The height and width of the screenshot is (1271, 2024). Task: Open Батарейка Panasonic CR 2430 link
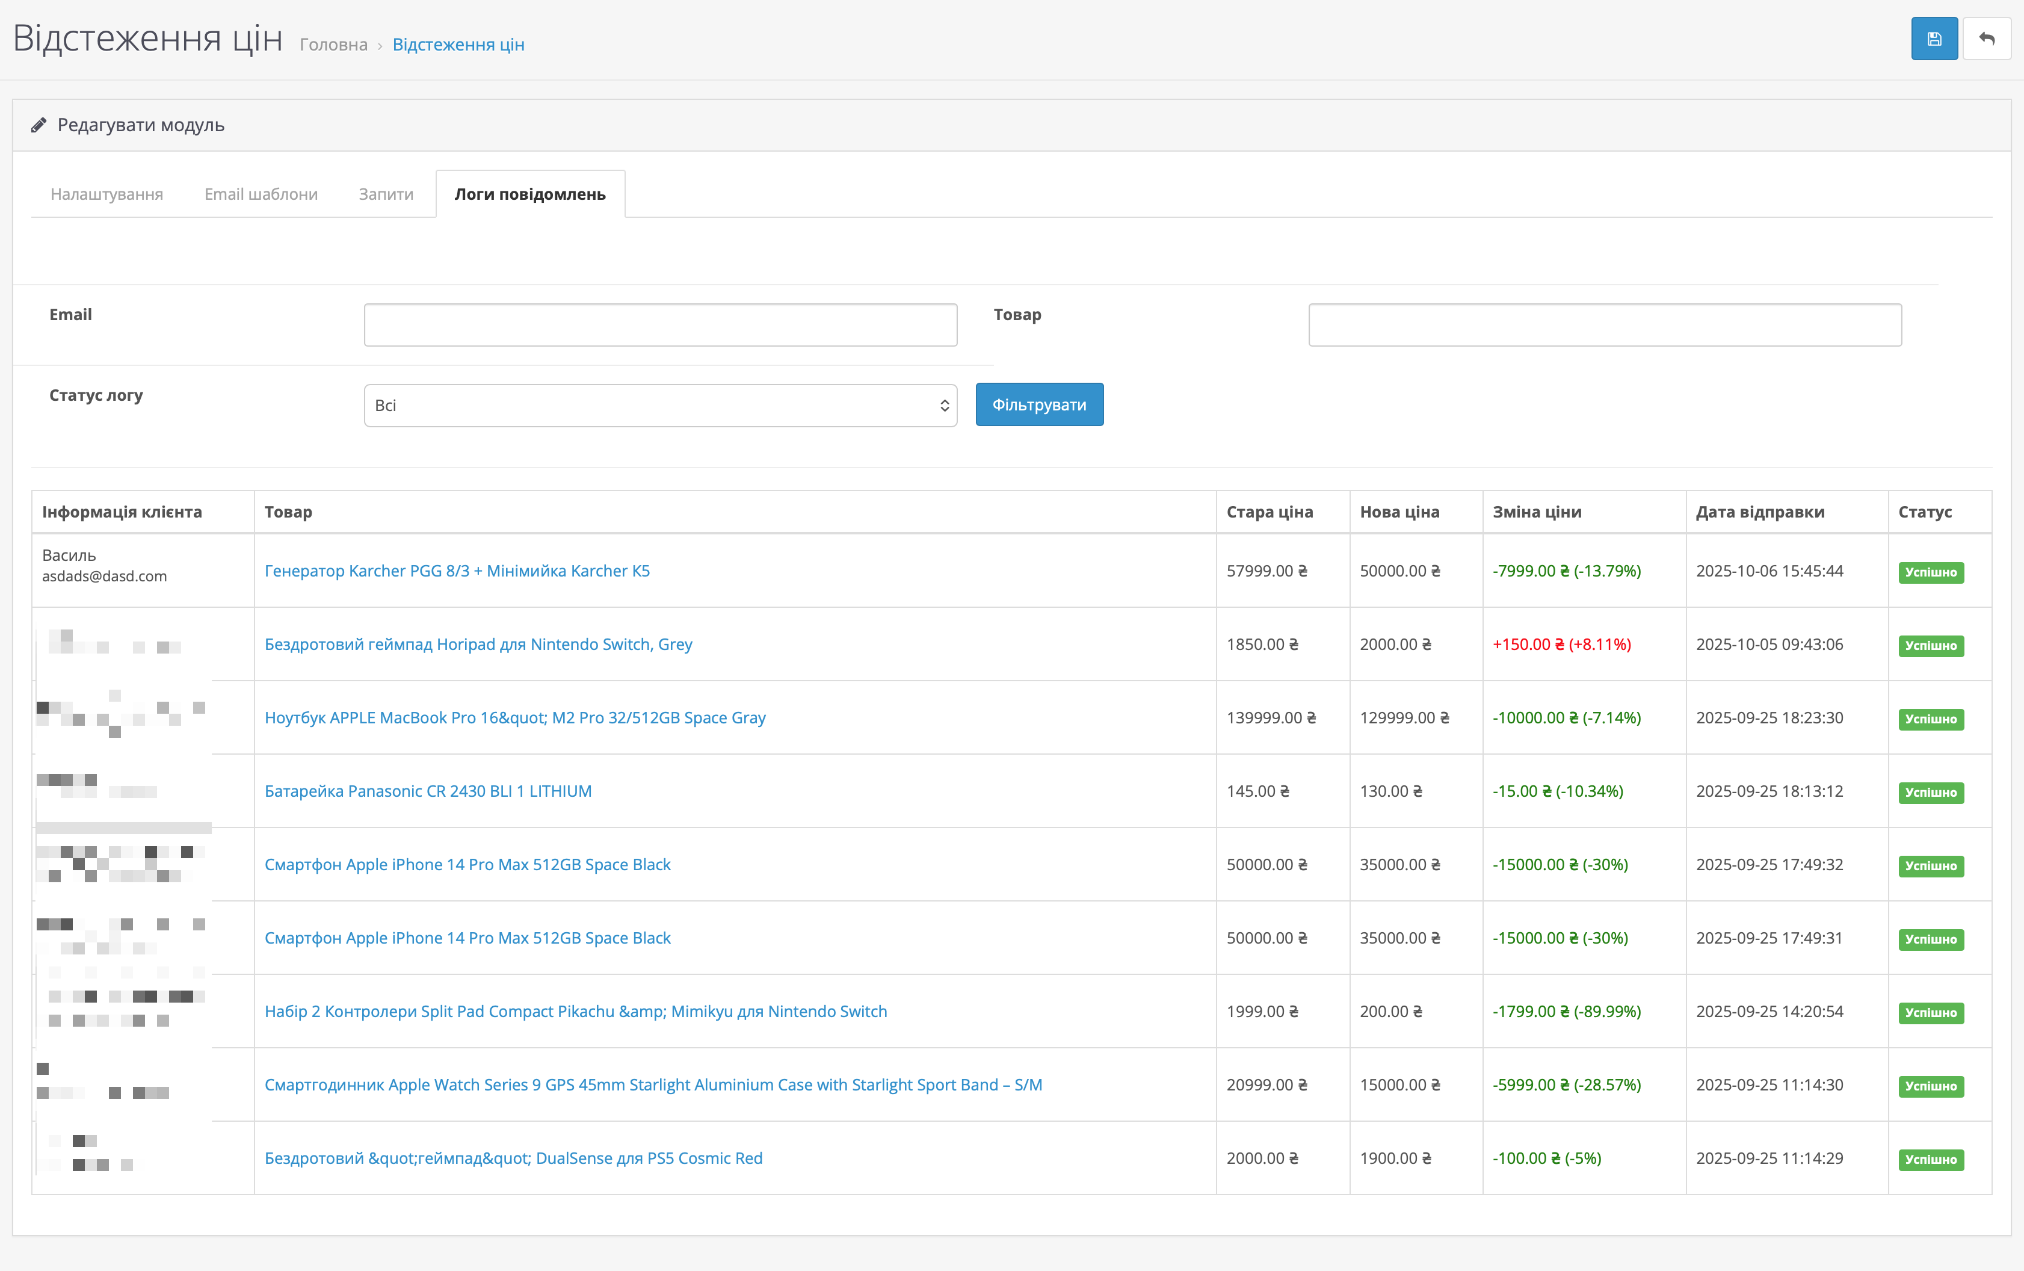[x=428, y=791]
